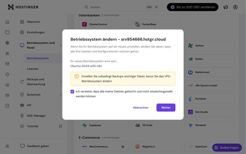The height and width of the screenshot is (154, 246).
Task: Open the announcements megaphone icon
Action: click(226, 7)
